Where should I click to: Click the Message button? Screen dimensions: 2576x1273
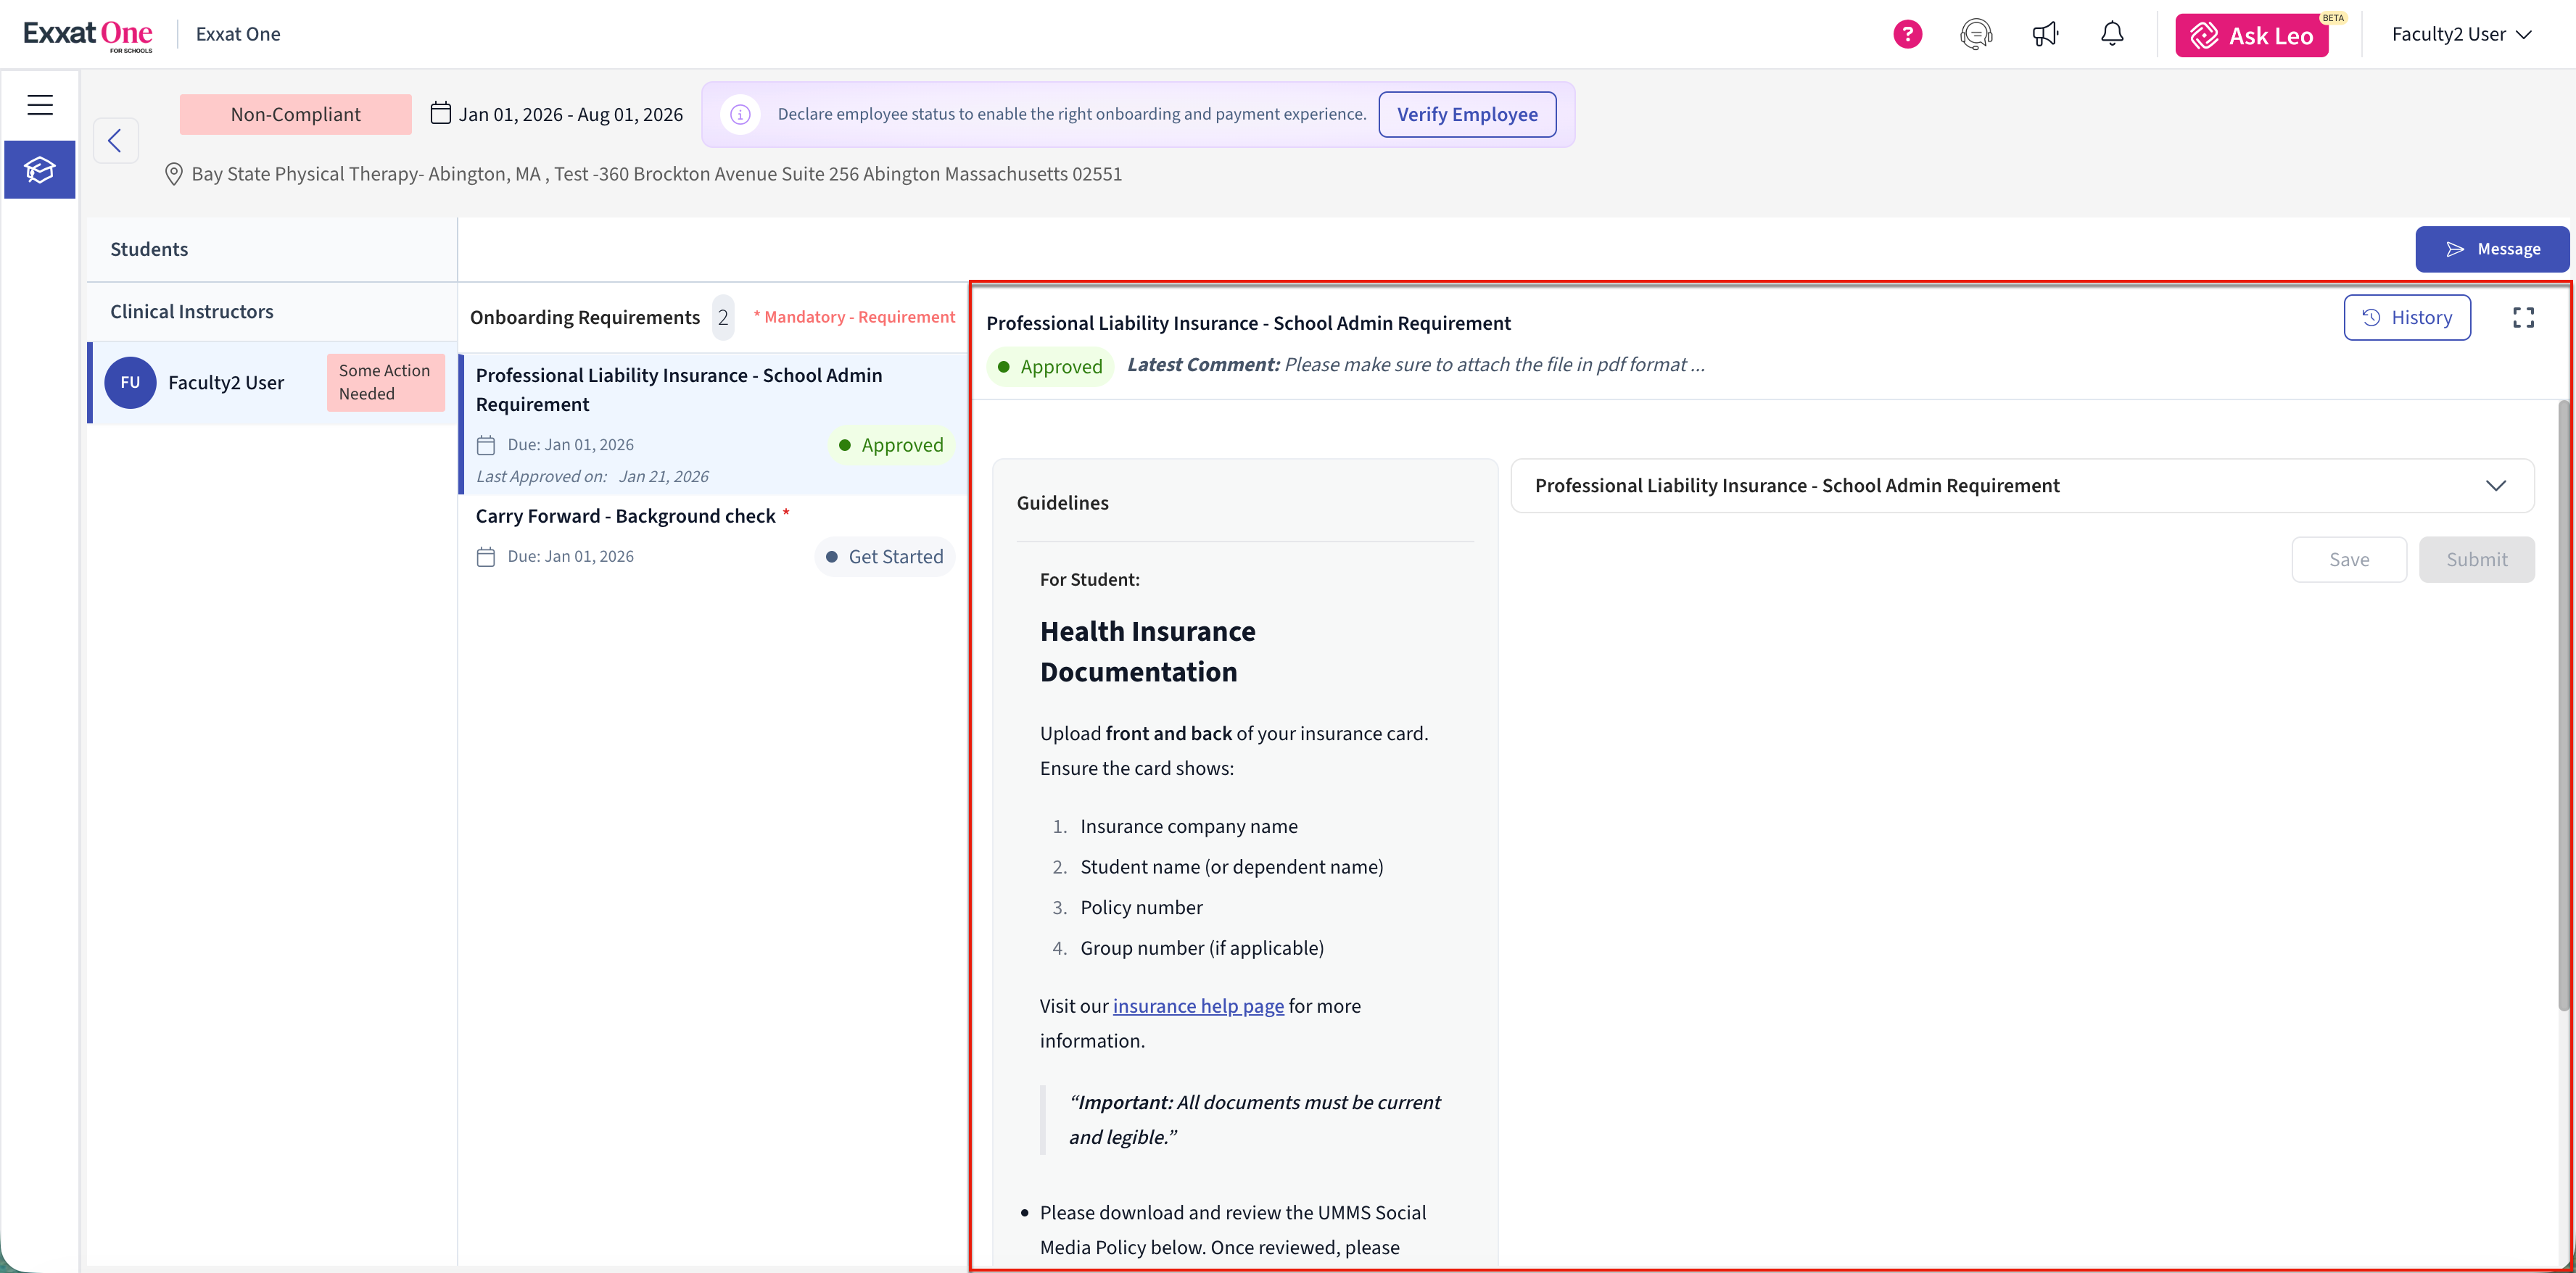pos(2492,249)
